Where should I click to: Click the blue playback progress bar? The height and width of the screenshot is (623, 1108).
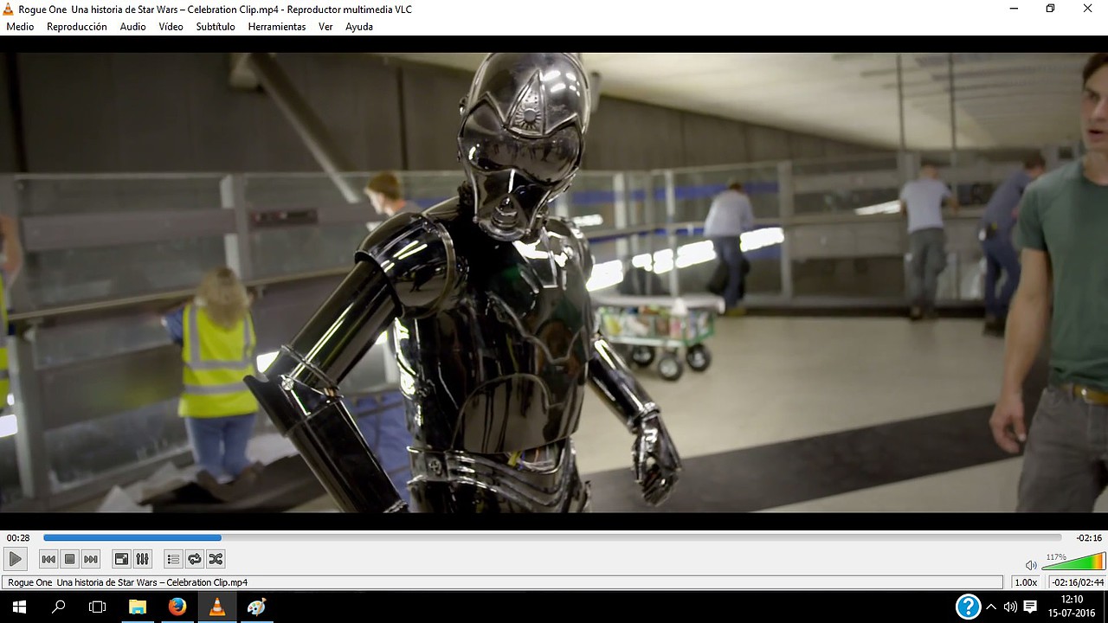point(552,538)
